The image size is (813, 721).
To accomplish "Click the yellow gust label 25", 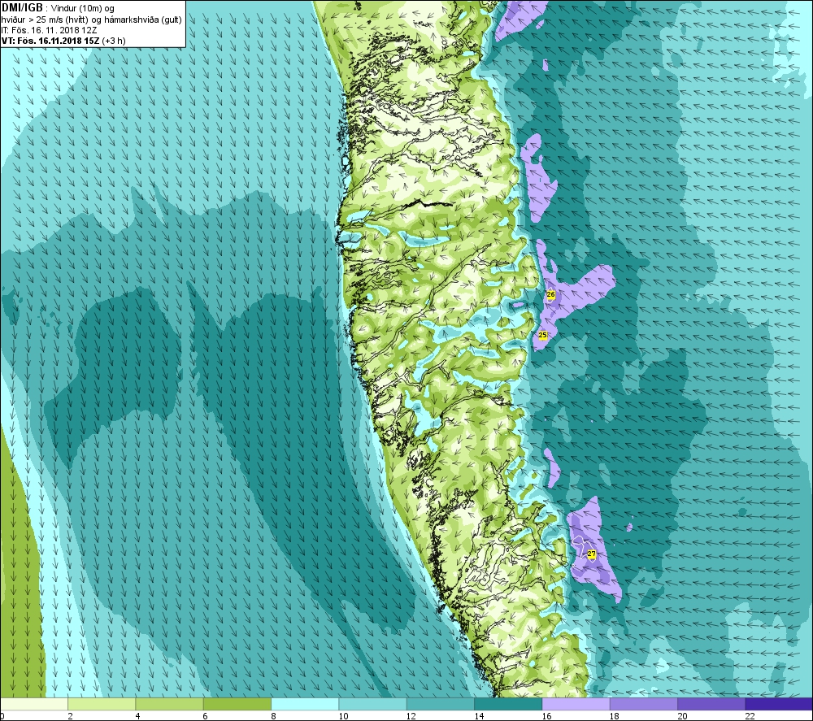I will click(x=542, y=336).
